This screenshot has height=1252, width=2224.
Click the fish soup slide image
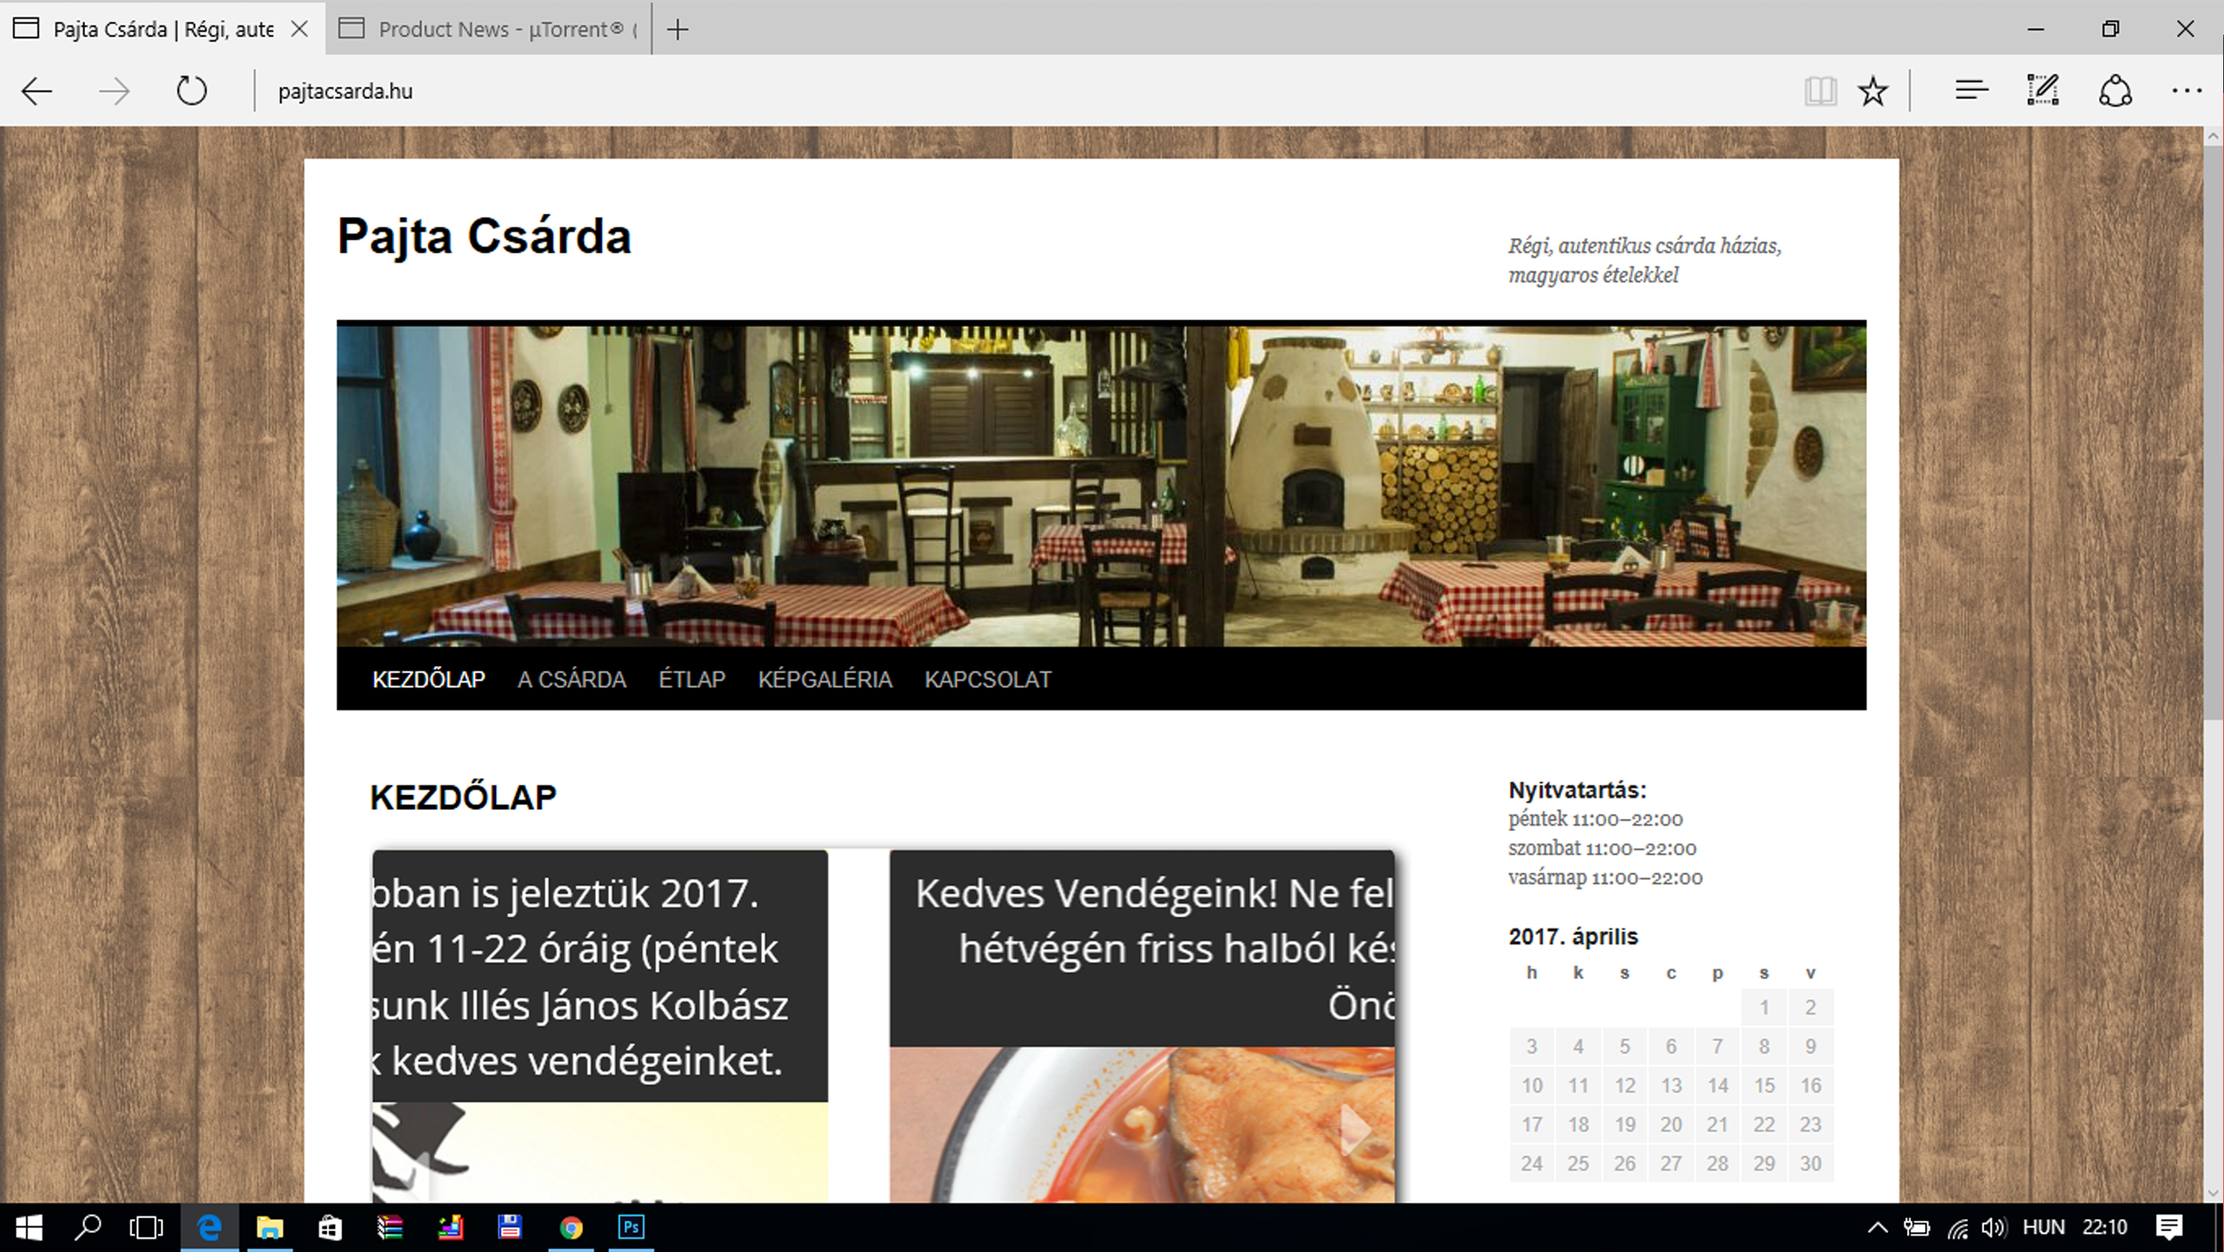tap(1142, 1124)
